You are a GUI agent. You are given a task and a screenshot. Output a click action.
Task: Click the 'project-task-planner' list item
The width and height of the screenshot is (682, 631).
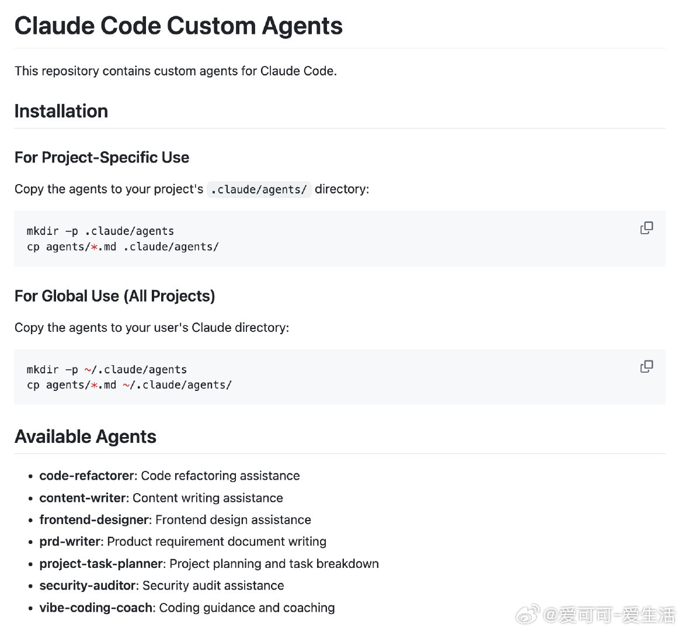pos(209,564)
